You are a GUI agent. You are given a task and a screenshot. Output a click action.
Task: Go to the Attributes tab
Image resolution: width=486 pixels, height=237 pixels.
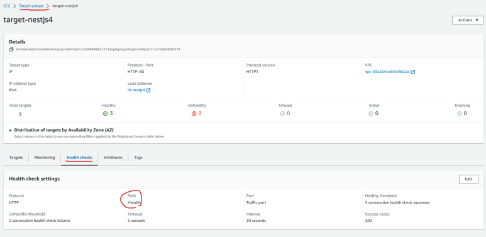click(113, 157)
